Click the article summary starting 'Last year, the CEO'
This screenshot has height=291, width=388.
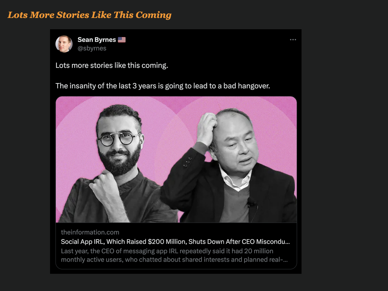tap(174, 255)
